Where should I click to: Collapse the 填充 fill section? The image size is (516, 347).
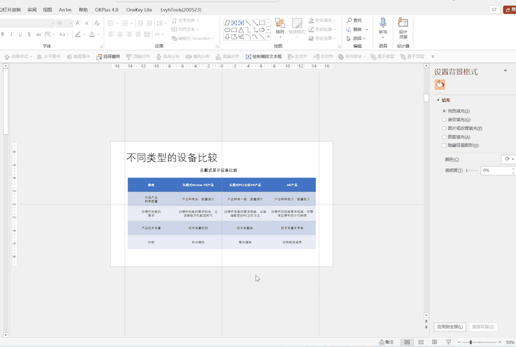438,100
